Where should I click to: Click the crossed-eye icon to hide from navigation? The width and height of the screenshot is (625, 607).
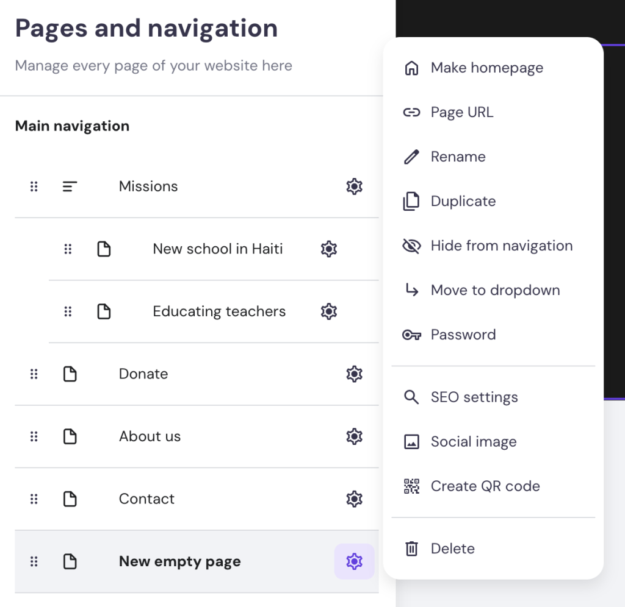tap(412, 246)
